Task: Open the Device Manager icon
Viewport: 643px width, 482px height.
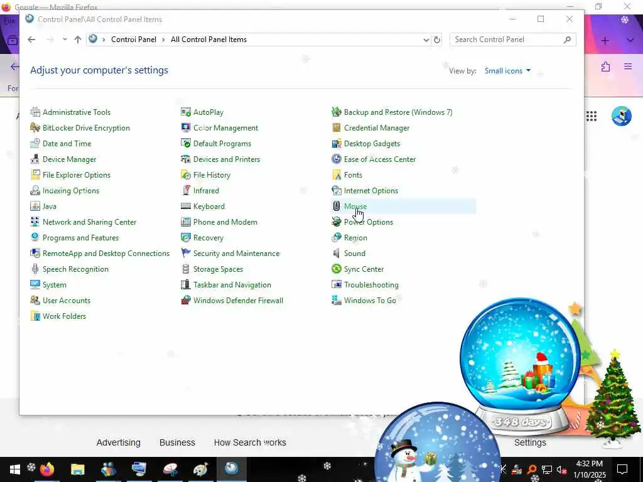Action: [35, 159]
